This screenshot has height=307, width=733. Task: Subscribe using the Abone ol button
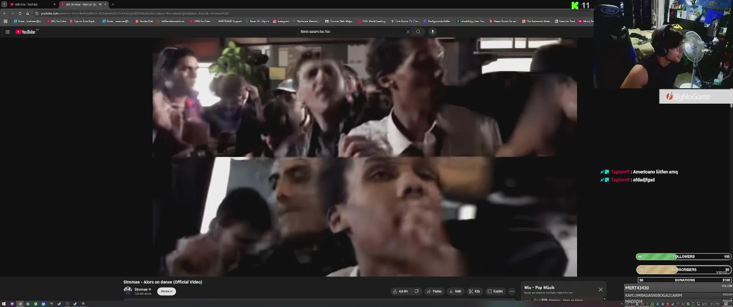[166, 291]
